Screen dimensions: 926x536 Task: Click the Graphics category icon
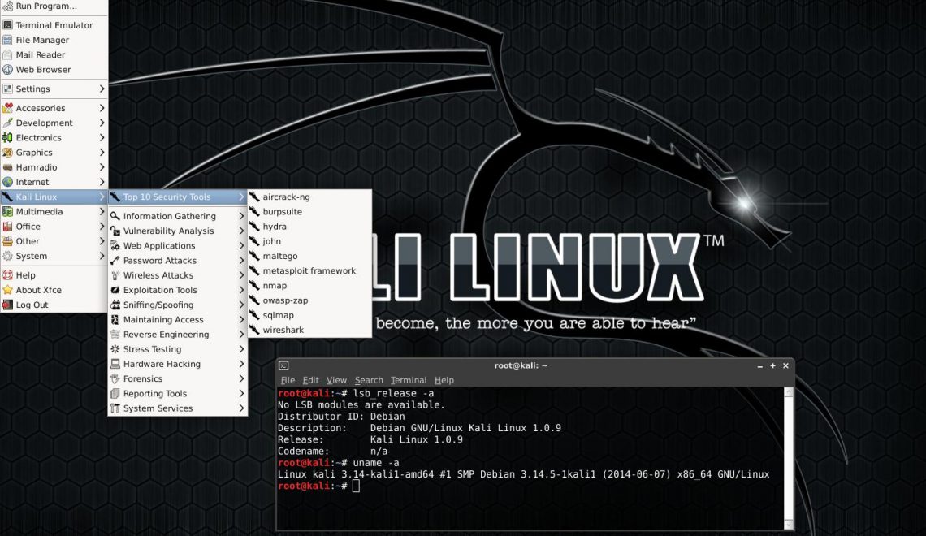point(7,153)
